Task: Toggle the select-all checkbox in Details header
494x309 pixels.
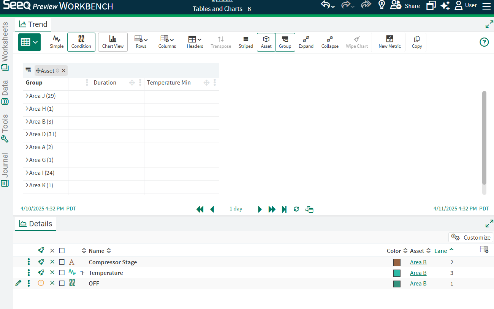Action: [62, 251]
